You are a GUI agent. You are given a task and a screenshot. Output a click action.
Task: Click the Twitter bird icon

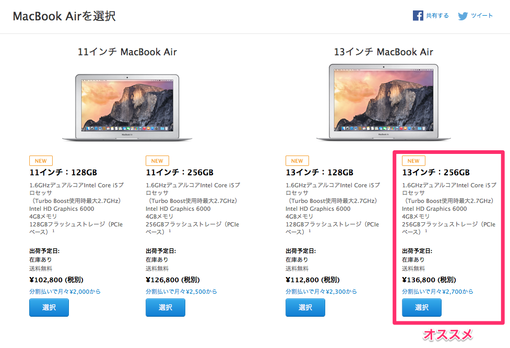[x=463, y=16]
